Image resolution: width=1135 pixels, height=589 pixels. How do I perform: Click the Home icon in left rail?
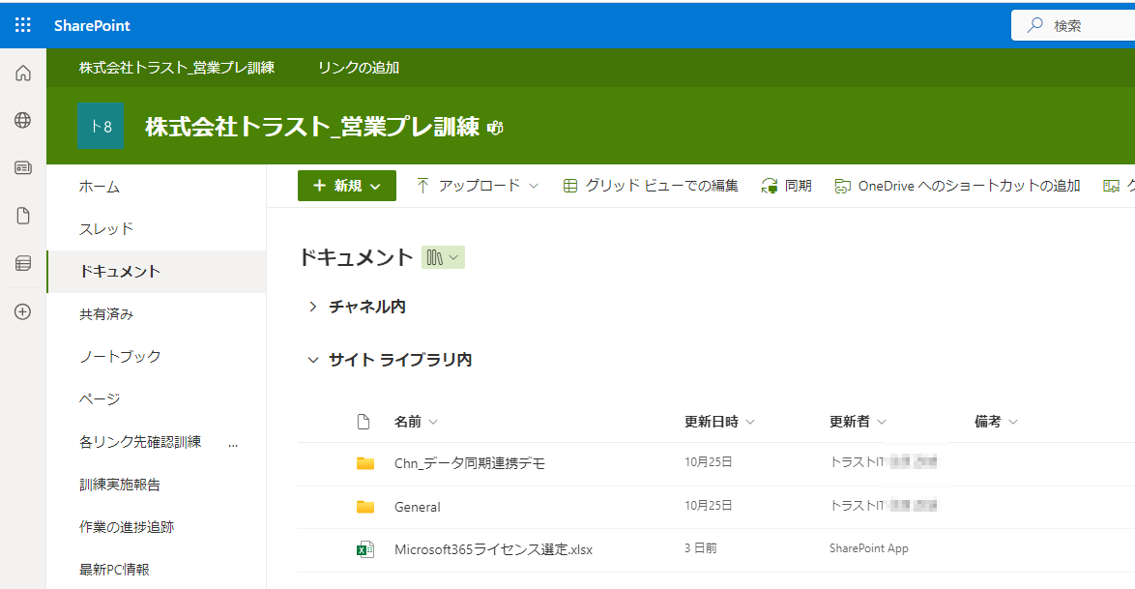pos(23,74)
